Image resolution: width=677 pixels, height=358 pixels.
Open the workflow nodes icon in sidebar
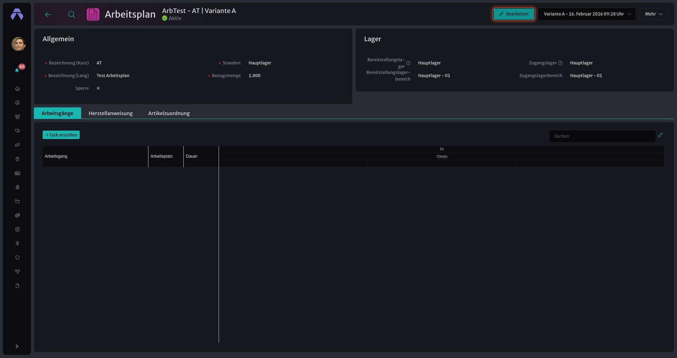(x=17, y=272)
